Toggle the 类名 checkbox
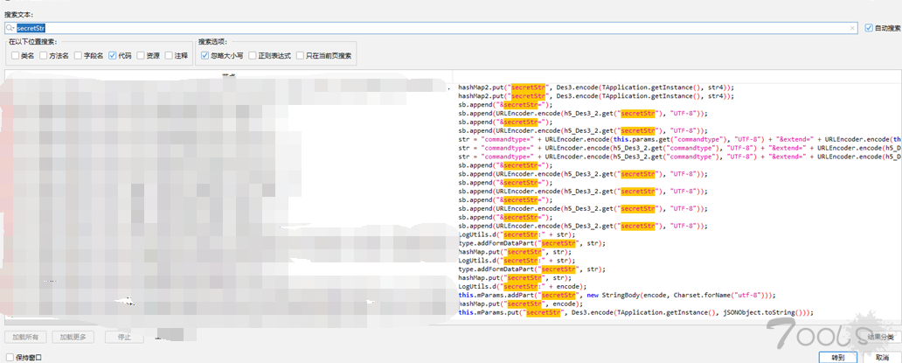This screenshot has width=902, height=363. (16, 56)
